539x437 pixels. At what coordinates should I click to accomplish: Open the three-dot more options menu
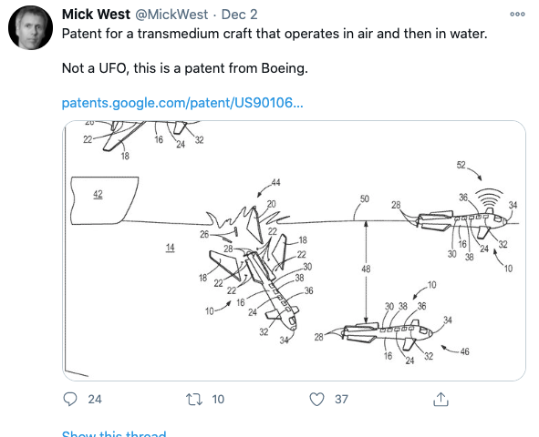(x=517, y=14)
